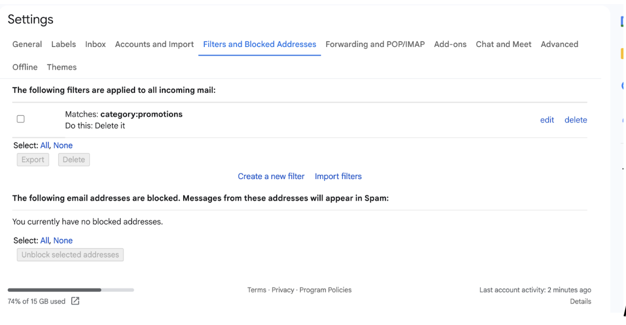This screenshot has width=626, height=325.
Task: Click the storage usage progress bar
Action: pyautogui.click(x=71, y=290)
